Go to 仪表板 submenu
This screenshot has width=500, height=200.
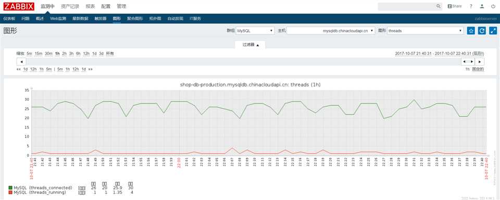click(9, 19)
